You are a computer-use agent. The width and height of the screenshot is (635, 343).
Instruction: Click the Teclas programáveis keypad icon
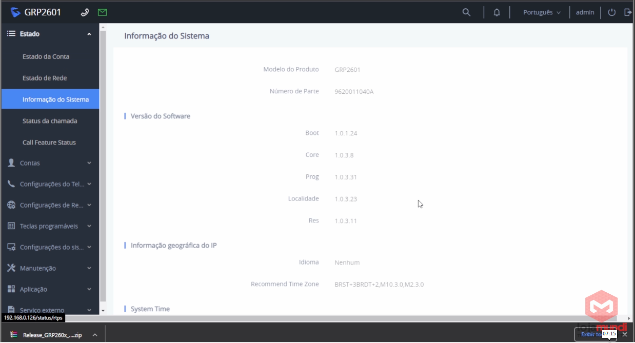click(11, 226)
